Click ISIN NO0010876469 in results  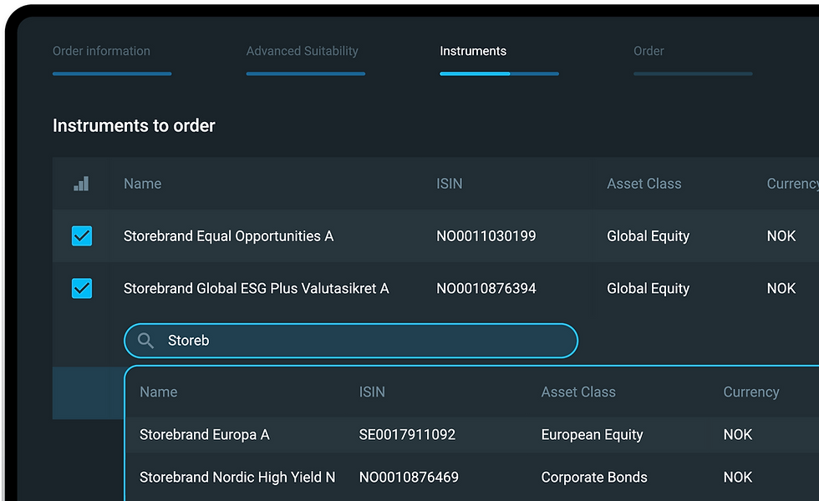pos(409,478)
